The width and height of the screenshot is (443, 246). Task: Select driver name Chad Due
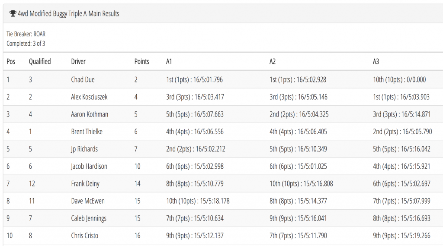[83, 79]
